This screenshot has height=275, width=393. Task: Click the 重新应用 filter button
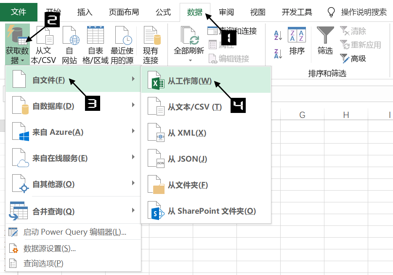(361, 45)
